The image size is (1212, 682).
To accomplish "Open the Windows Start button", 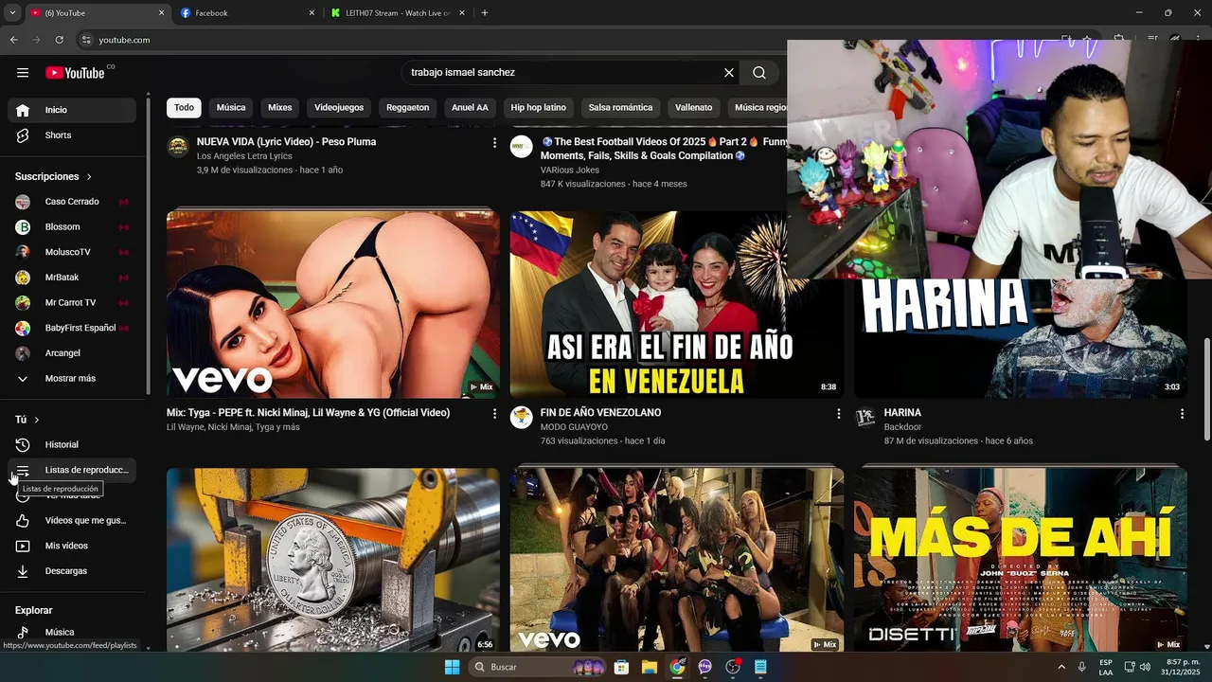I will click(452, 667).
